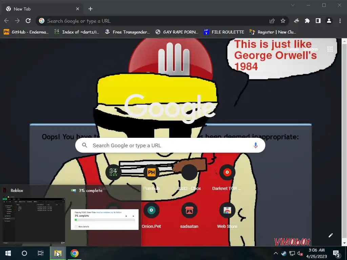Open the Register | New Clu... bookmark

273,32
